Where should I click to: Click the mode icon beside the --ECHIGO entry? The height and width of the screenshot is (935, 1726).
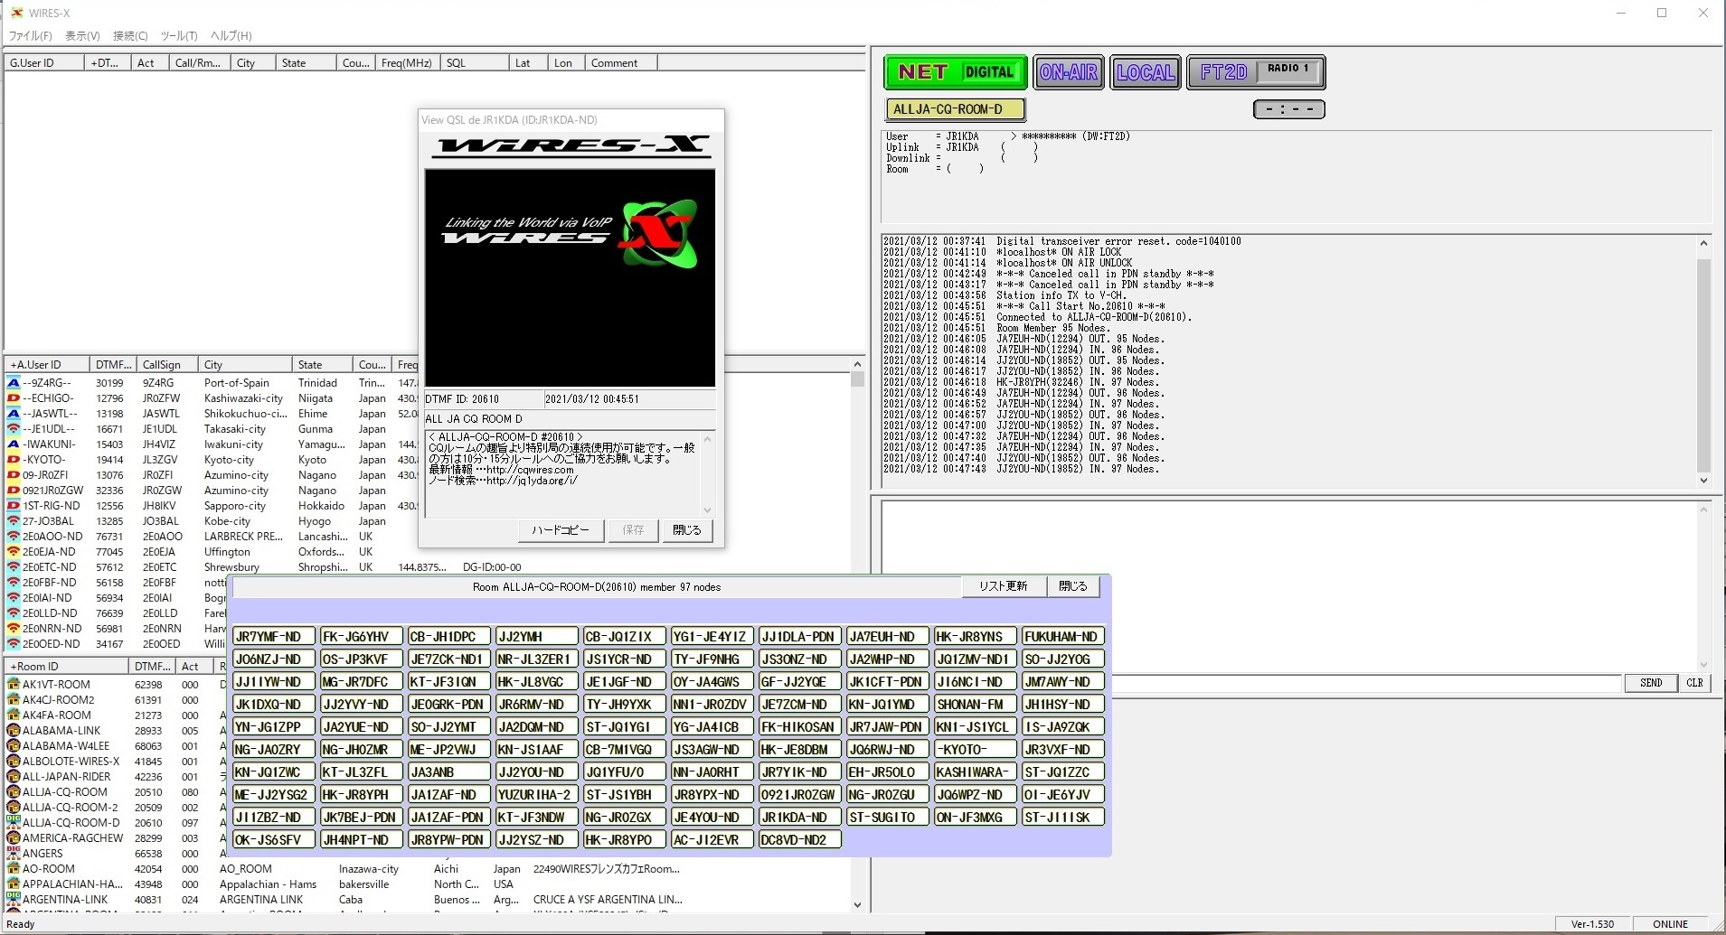[x=13, y=398]
